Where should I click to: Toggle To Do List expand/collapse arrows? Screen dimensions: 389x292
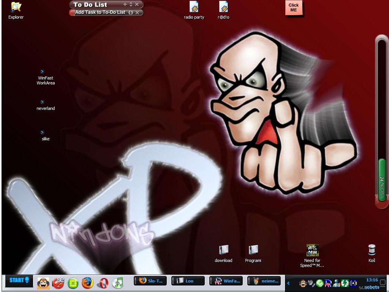click(x=131, y=4)
